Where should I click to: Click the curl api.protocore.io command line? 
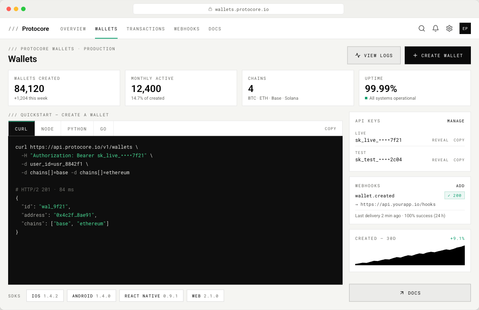[76, 147]
